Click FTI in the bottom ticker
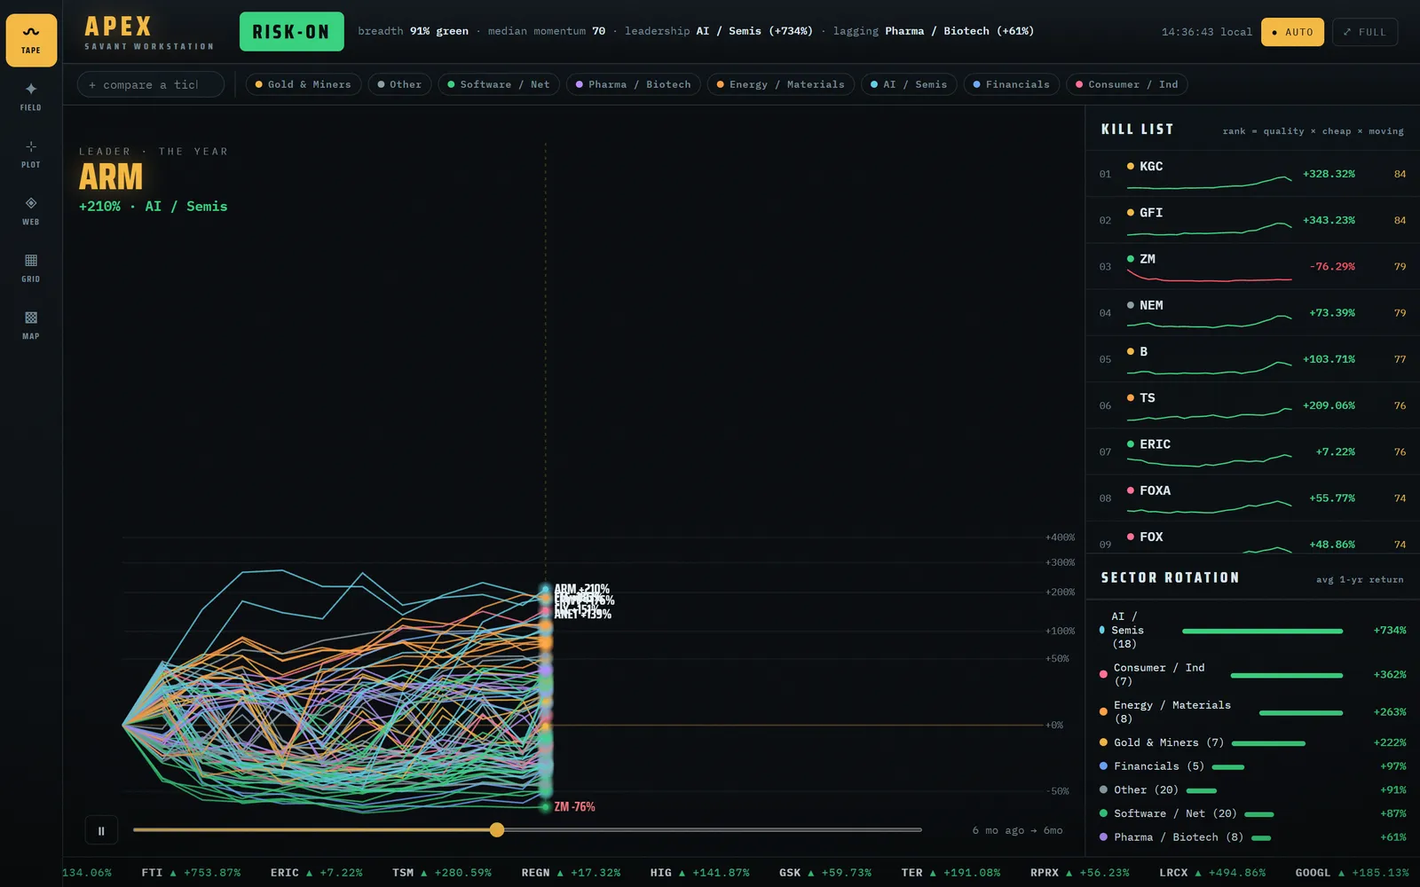1420x887 pixels. 191,873
